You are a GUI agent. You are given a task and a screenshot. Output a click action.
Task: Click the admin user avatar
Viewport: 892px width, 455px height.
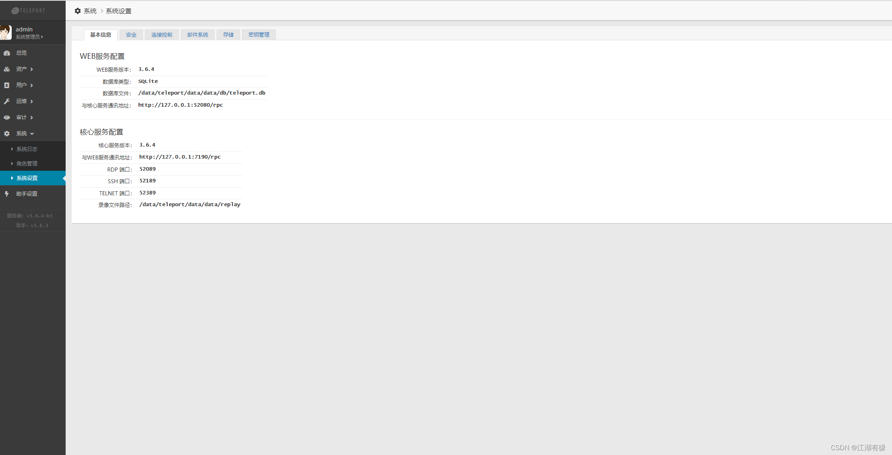6,33
